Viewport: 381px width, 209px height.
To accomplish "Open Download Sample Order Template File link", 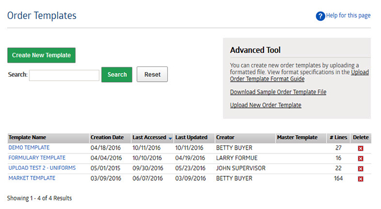I will pos(278,92).
